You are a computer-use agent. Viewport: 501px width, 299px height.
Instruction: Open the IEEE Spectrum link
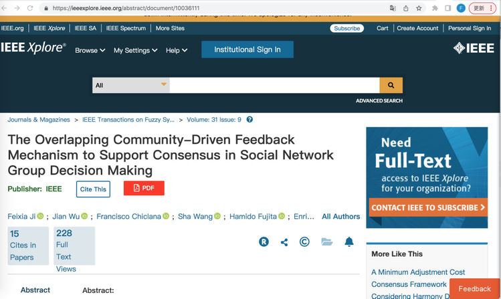[126, 28]
